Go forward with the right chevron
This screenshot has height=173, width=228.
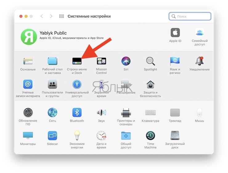[51, 16]
